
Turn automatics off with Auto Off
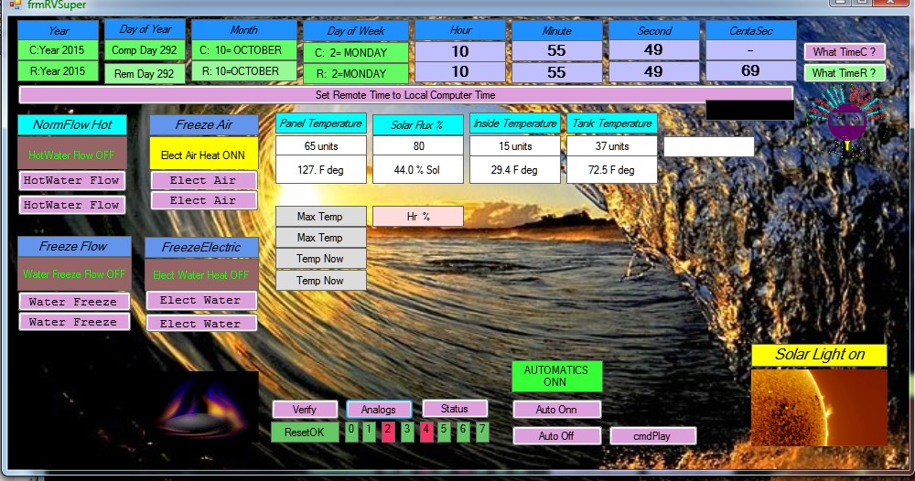pos(556,435)
